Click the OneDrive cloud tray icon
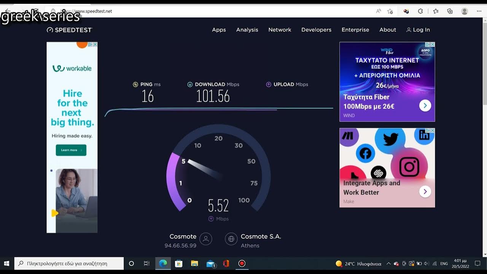The image size is (487, 274). 396,264
